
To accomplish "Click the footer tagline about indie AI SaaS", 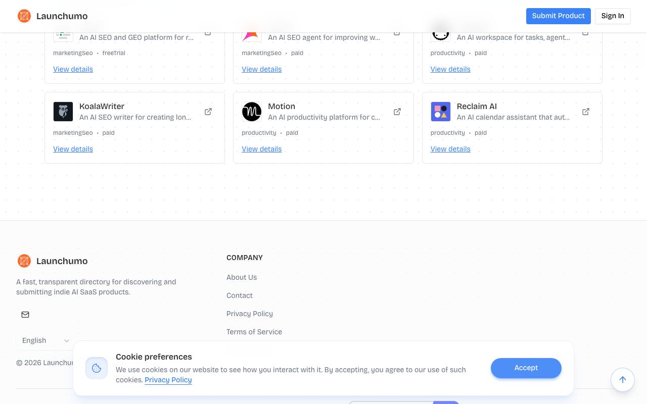I will pos(96,287).
